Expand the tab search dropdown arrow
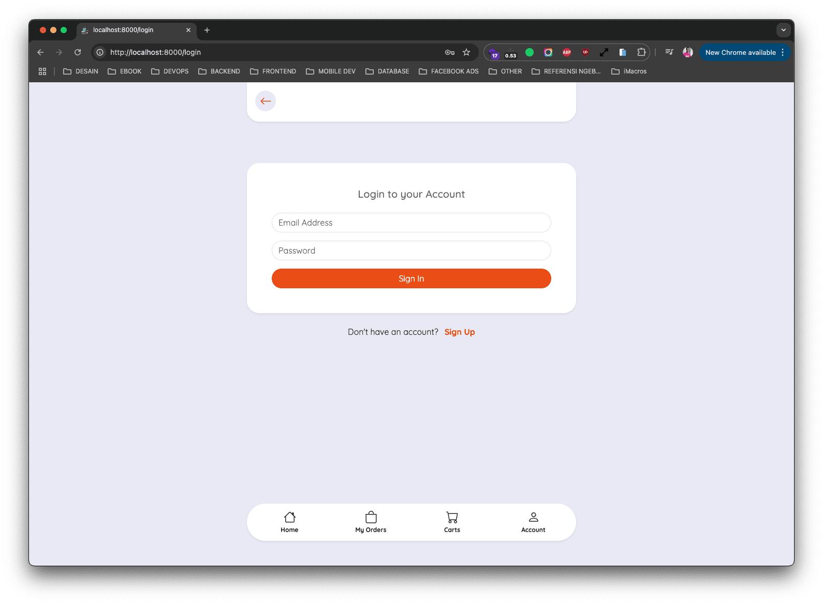 click(783, 30)
